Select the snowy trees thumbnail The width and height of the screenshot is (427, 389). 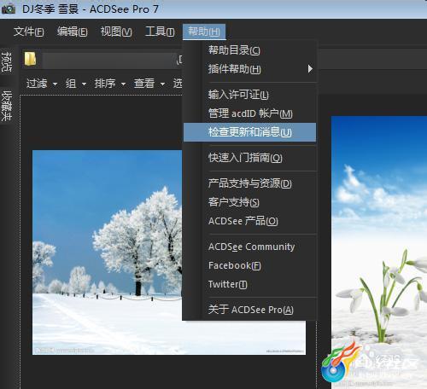107,253
